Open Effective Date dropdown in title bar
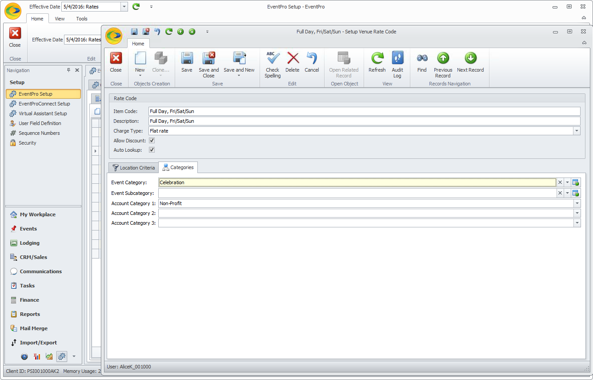593x380 pixels. point(124,7)
